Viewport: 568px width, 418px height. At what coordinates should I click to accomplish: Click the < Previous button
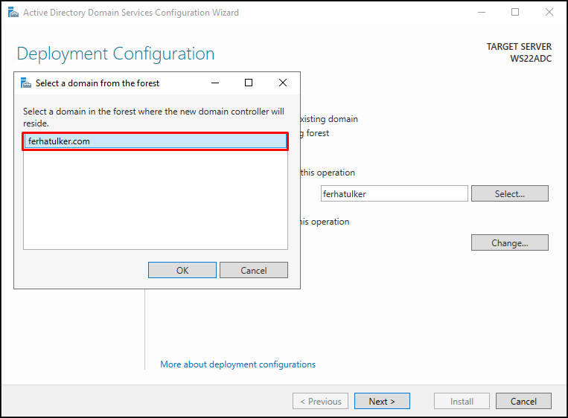click(x=321, y=402)
